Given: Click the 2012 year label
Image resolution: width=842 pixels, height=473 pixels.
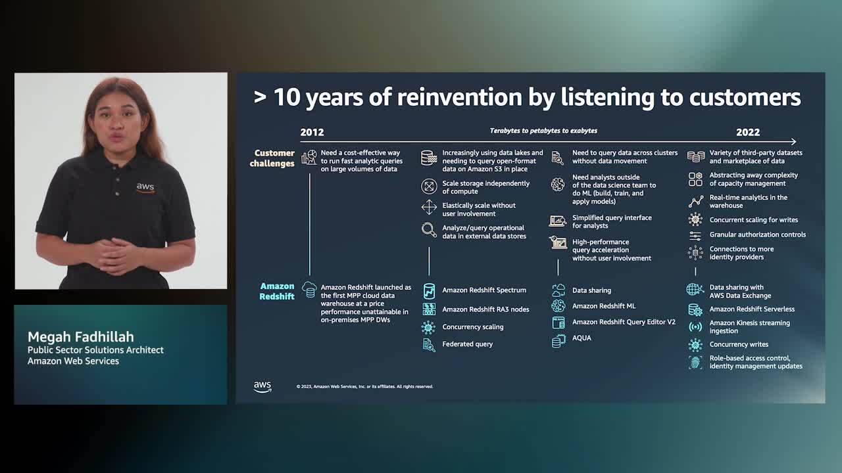Looking at the screenshot, I should tap(312, 132).
